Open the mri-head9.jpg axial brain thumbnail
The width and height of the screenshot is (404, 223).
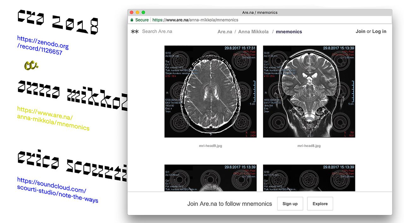(211, 91)
